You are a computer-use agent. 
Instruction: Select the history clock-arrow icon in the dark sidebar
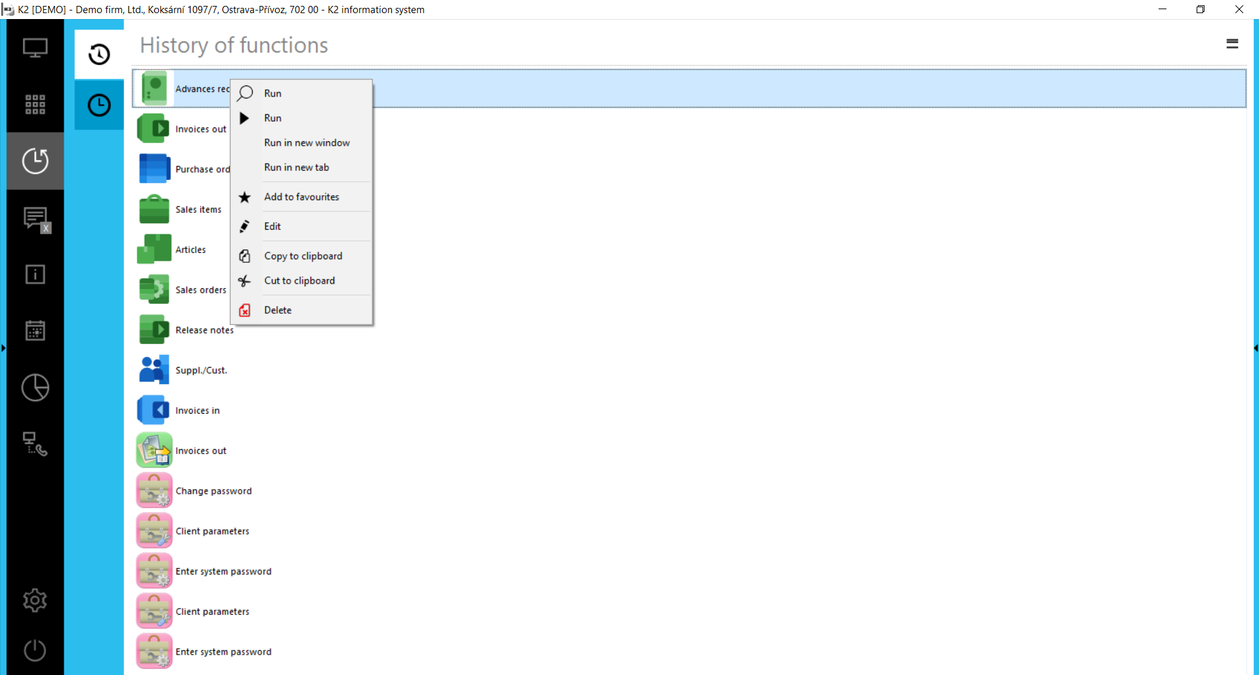point(35,161)
